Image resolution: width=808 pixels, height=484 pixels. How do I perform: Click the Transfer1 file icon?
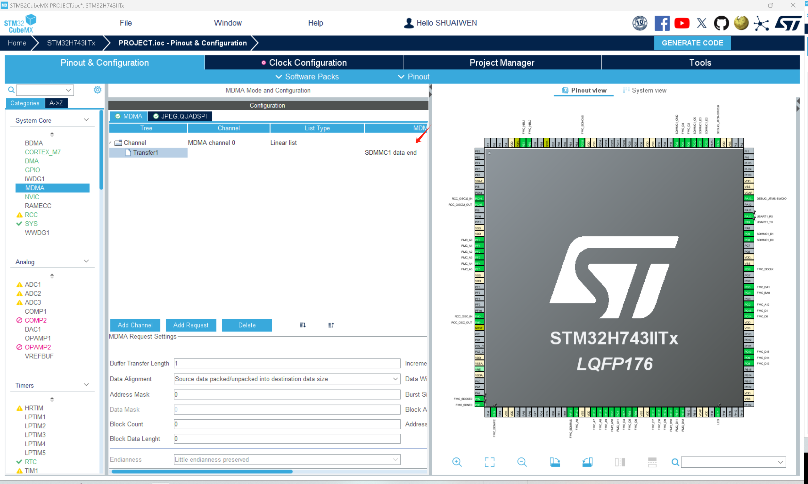(128, 152)
